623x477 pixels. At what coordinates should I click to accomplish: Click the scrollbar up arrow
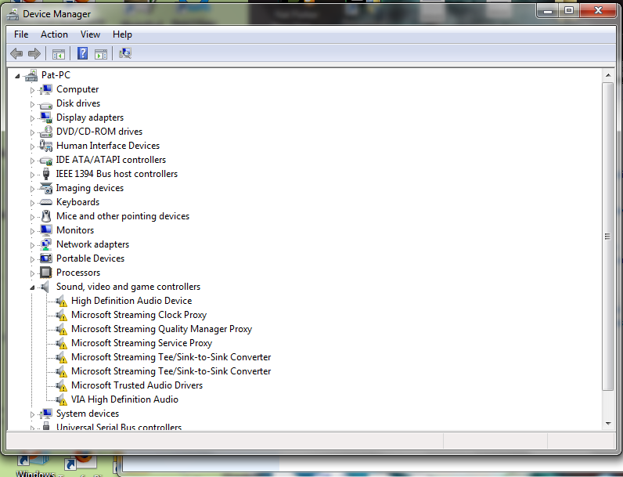608,75
